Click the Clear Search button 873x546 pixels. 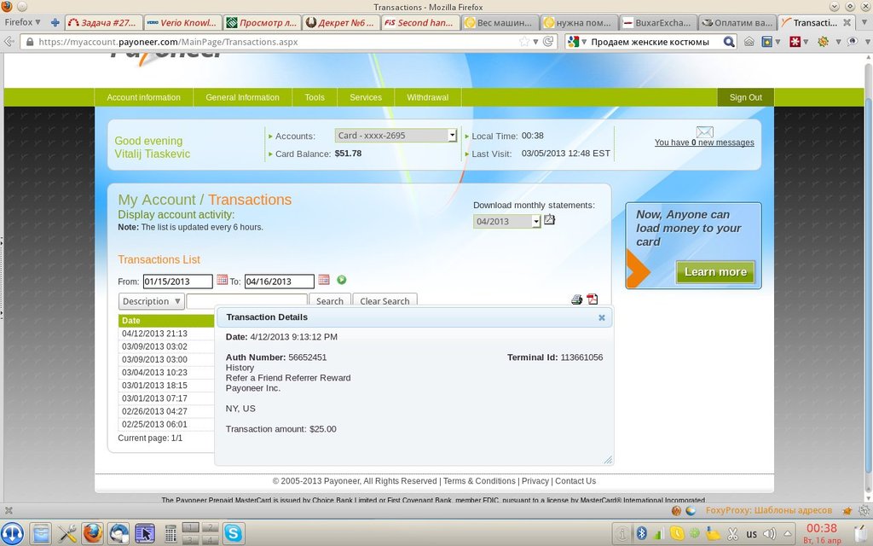384,301
